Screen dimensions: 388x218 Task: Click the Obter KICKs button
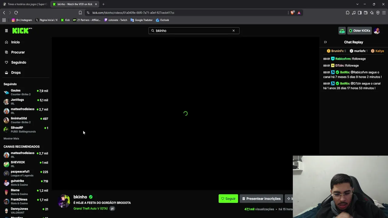(x=360, y=31)
